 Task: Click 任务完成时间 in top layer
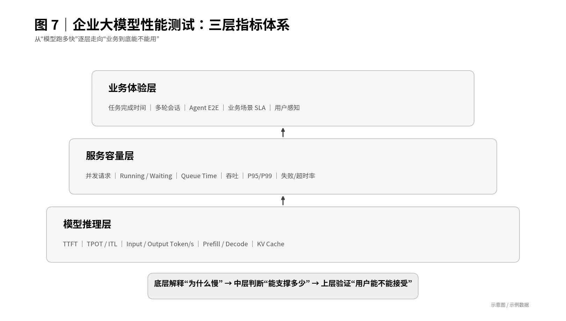click(127, 108)
